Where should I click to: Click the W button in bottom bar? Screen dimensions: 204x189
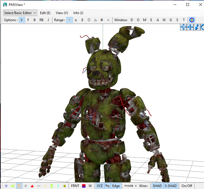click(x=90, y=186)
